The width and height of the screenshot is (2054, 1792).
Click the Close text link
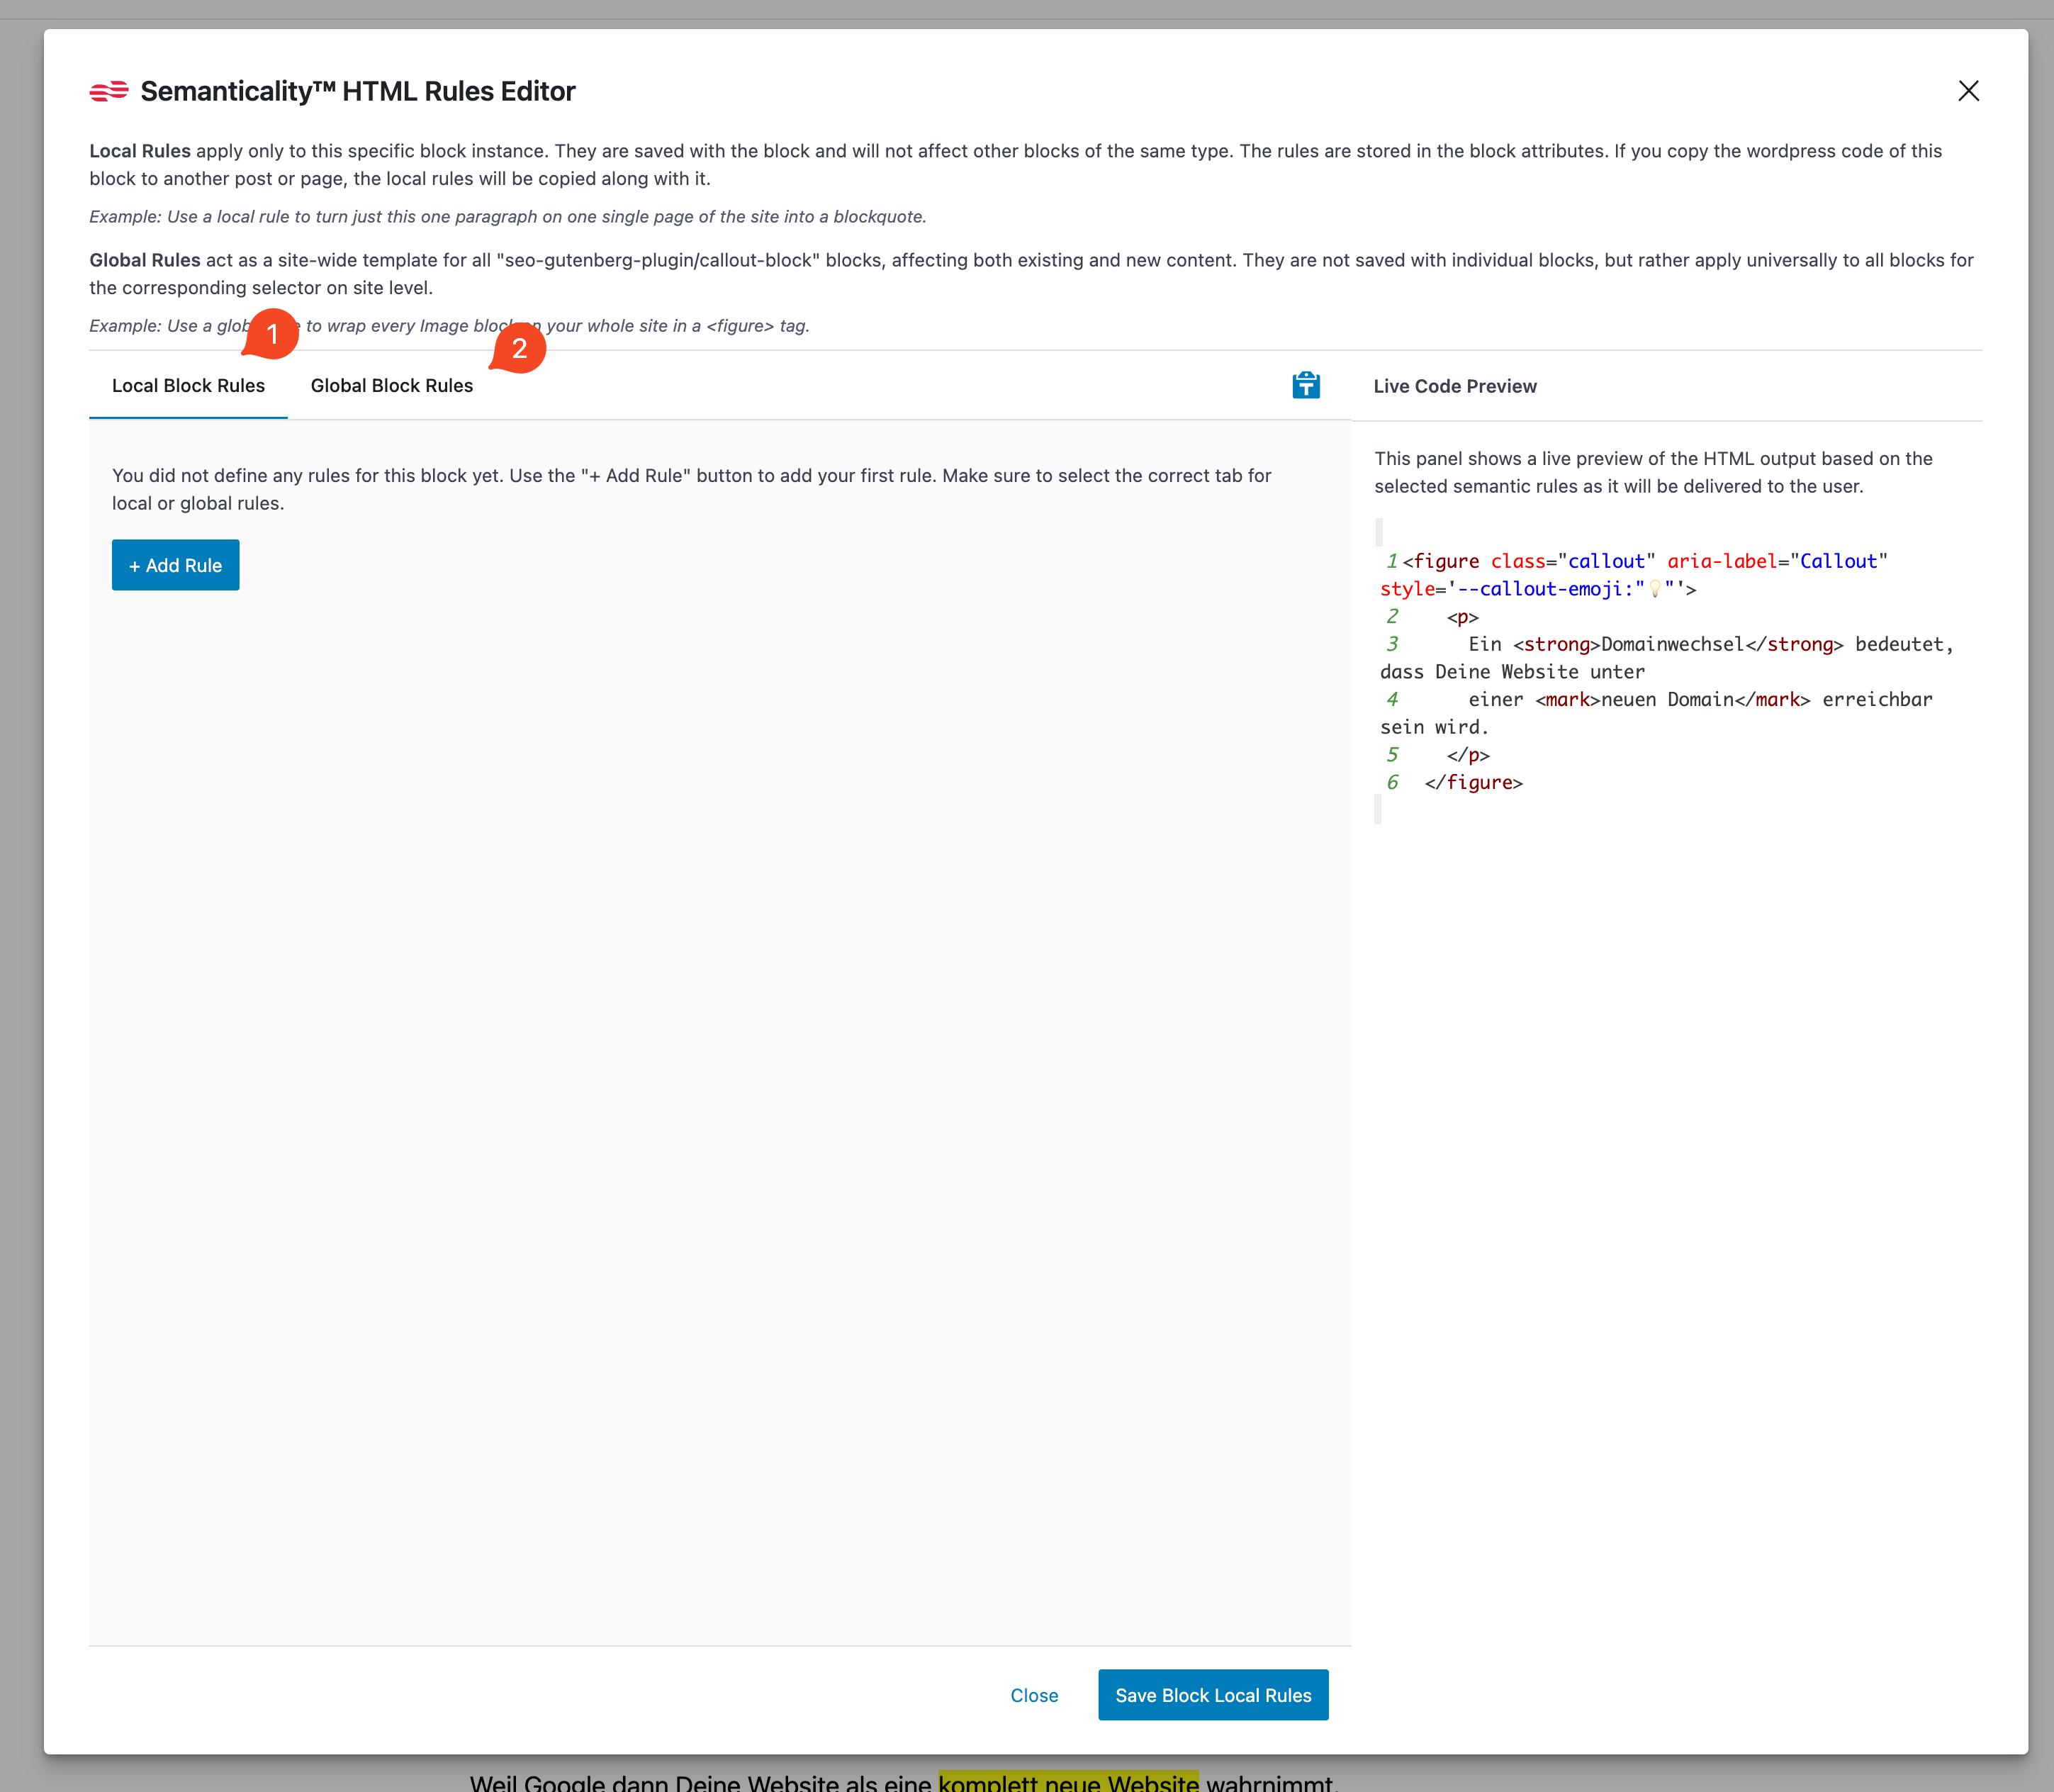(x=1035, y=1695)
